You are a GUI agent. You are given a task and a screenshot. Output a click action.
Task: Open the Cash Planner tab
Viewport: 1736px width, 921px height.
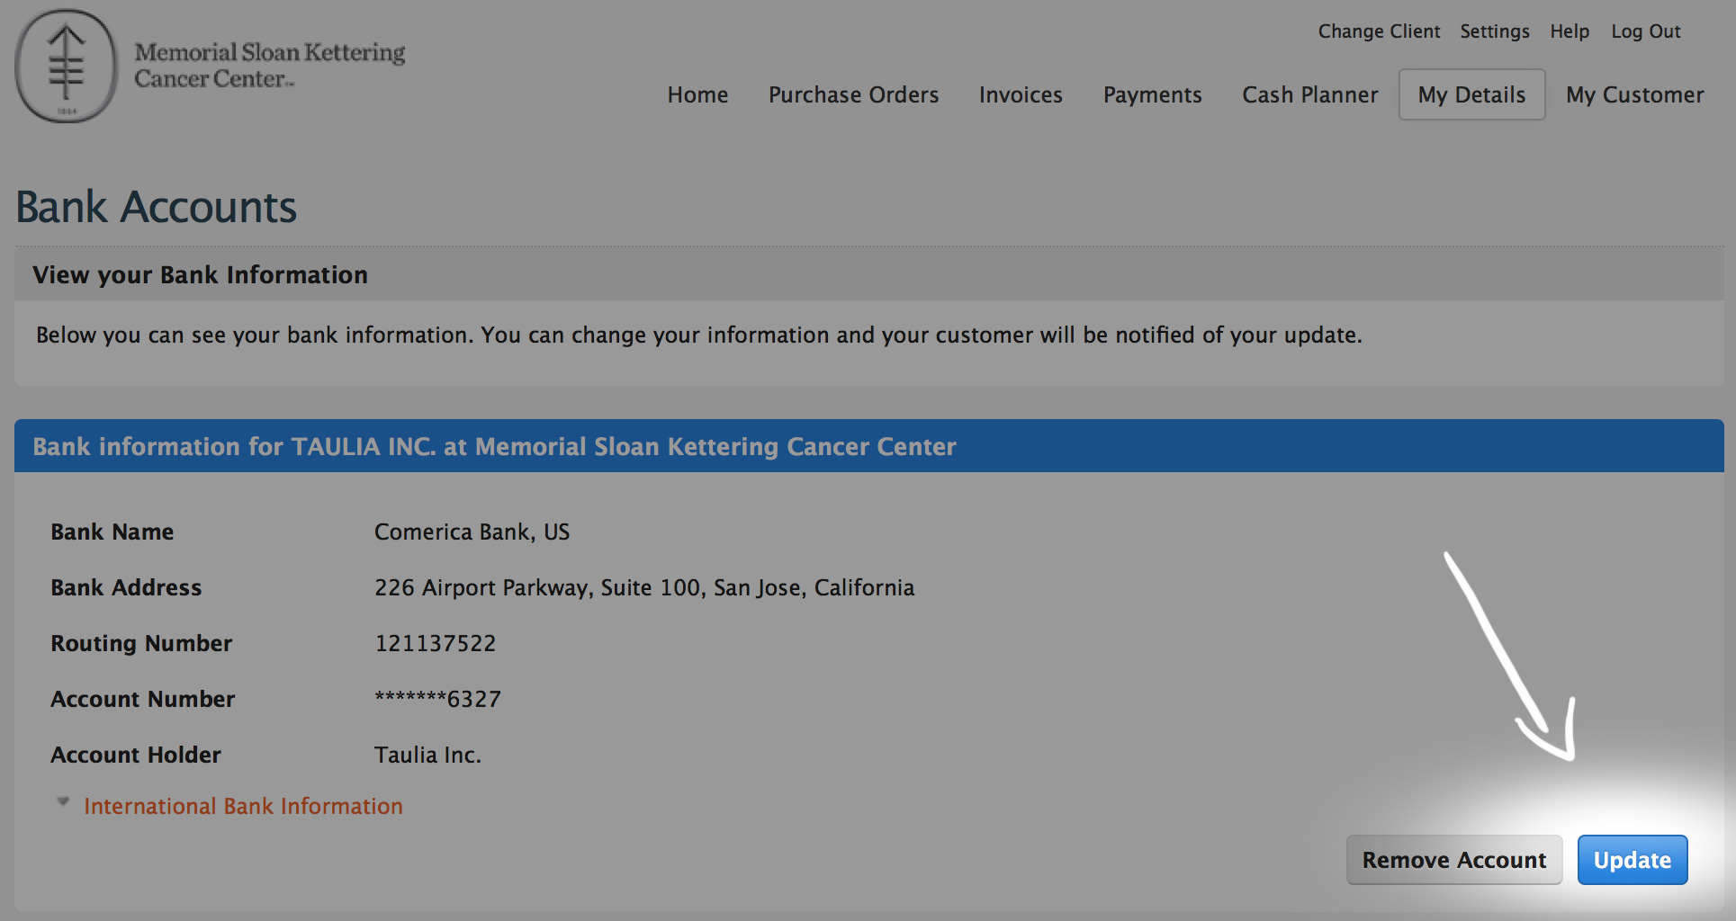(1309, 94)
